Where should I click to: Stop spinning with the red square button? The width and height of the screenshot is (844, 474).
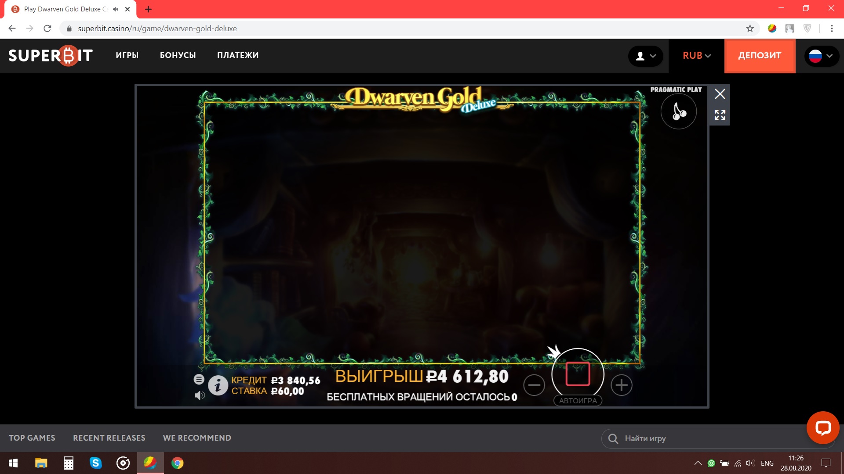[578, 374]
